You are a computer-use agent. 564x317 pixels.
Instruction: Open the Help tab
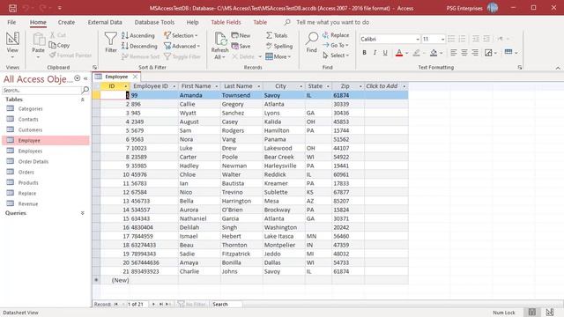click(192, 22)
